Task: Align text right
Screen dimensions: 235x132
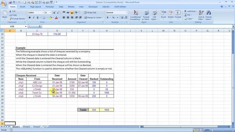Action: click(72, 18)
